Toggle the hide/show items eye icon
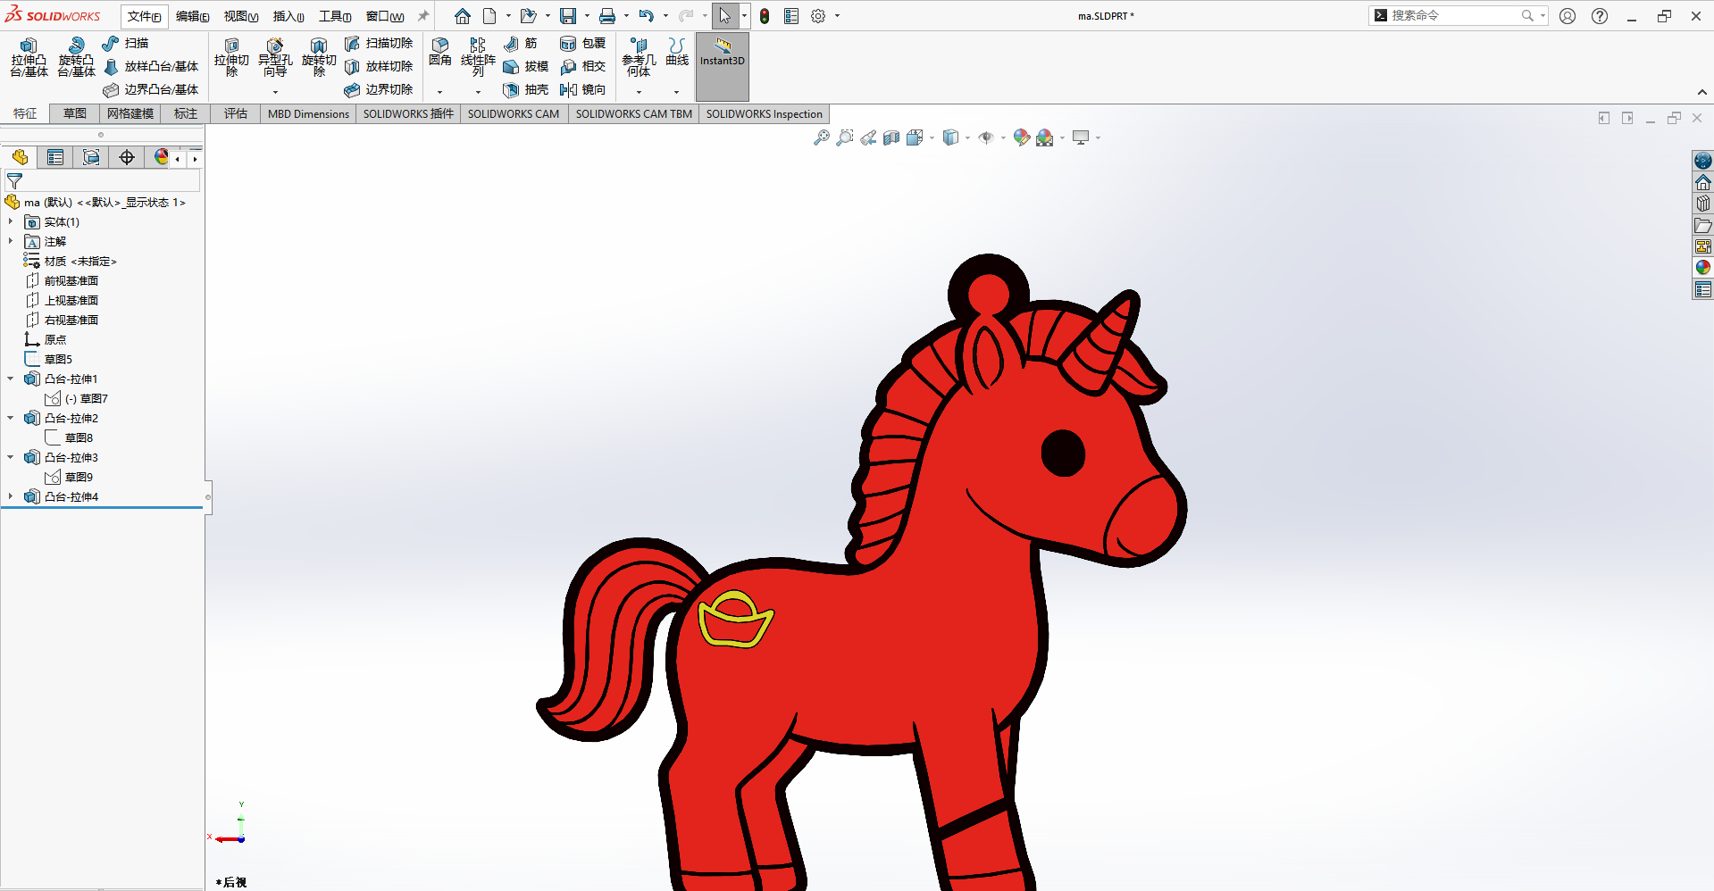This screenshot has height=891, width=1714. point(986,137)
